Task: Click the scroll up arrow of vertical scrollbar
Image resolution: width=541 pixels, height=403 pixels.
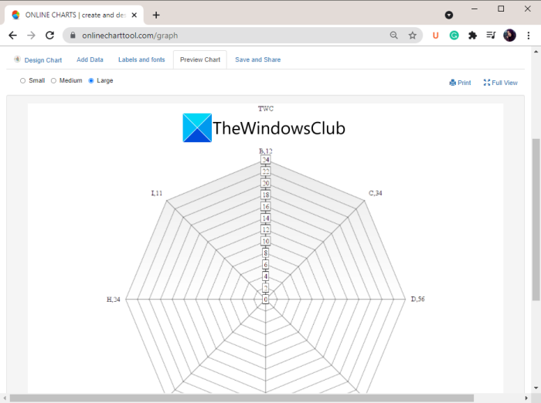Action: [x=536, y=52]
